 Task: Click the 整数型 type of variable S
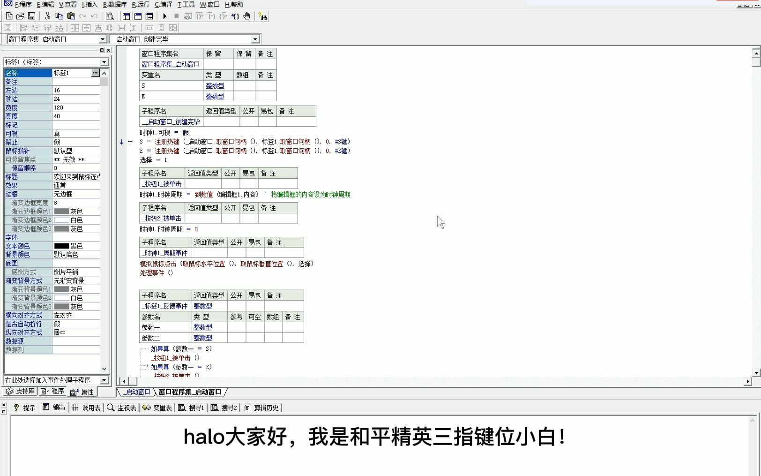click(215, 85)
